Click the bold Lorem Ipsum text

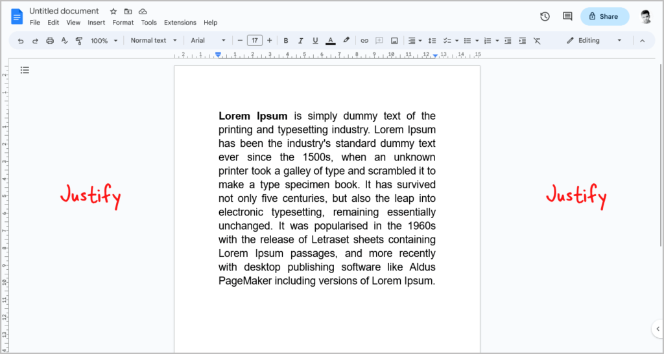[x=253, y=116]
